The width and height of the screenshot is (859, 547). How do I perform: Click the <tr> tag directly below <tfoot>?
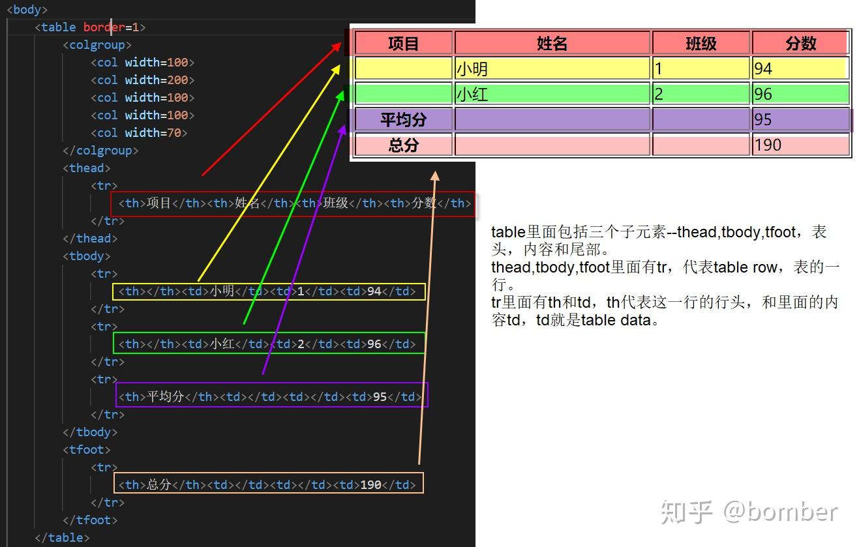[104, 467]
